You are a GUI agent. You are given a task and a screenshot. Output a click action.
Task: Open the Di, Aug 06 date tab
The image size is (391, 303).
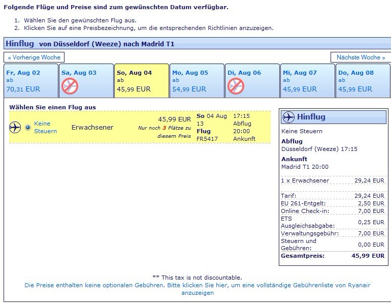tap(252, 81)
